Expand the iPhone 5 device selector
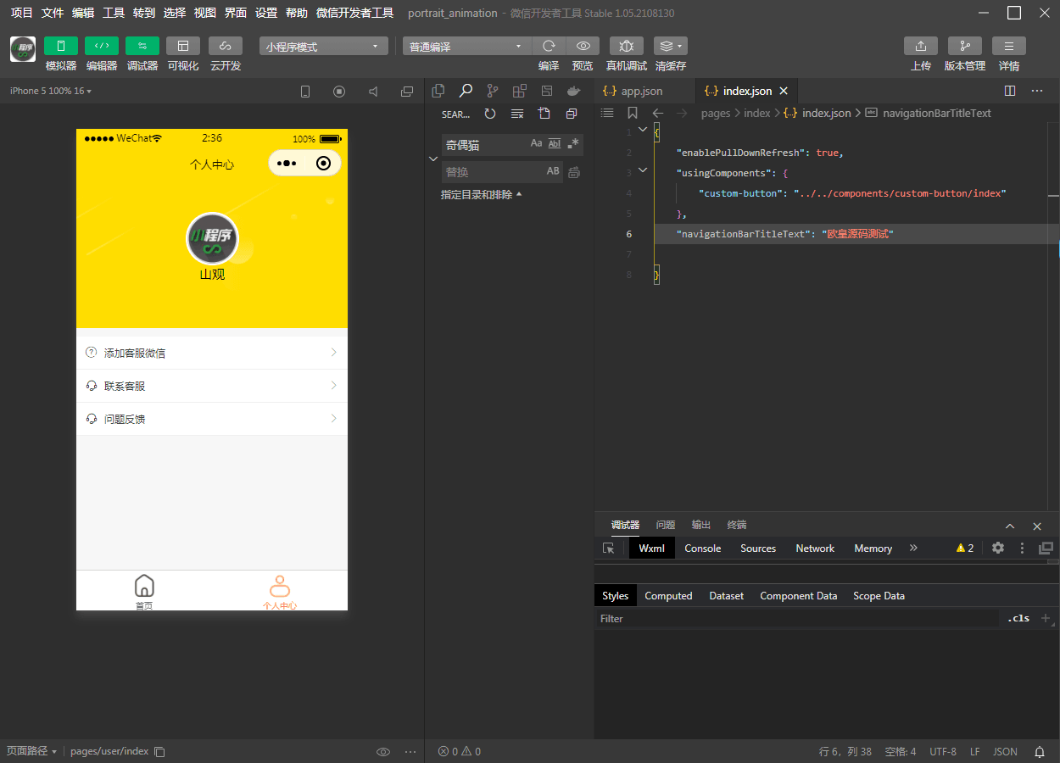 (51, 91)
